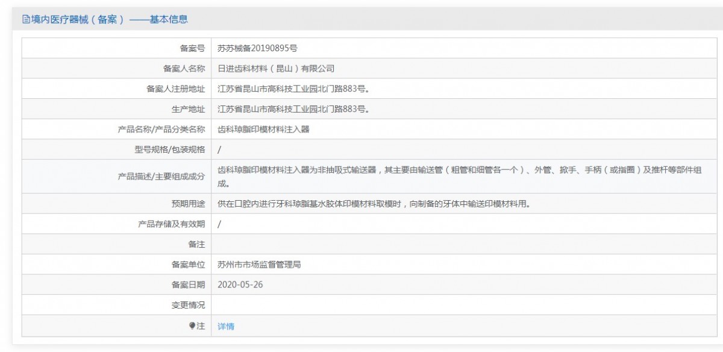Viewport: 723px width, 352px height.
Task: Click the 产品描述/主要组成成分 row label
Action: (x=163, y=177)
